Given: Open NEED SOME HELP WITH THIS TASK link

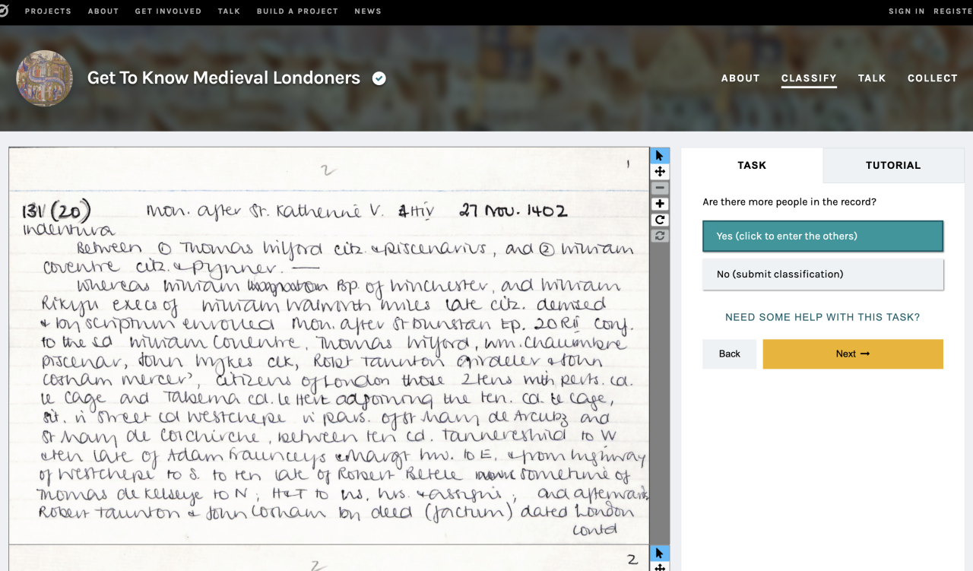Looking at the screenshot, I should [x=822, y=317].
